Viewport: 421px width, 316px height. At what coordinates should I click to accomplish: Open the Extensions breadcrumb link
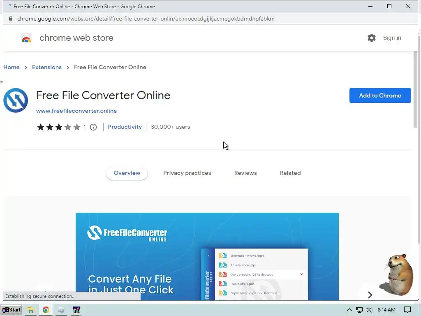[47, 67]
